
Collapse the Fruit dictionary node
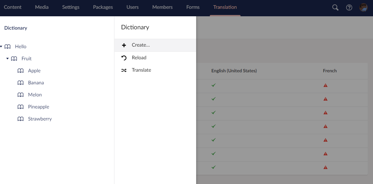[8, 59]
